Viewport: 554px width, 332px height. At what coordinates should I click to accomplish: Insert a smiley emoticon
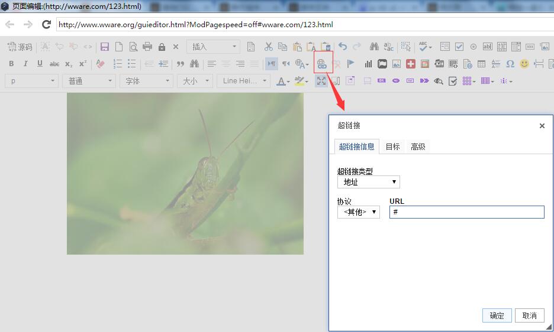click(x=524, y=64)
